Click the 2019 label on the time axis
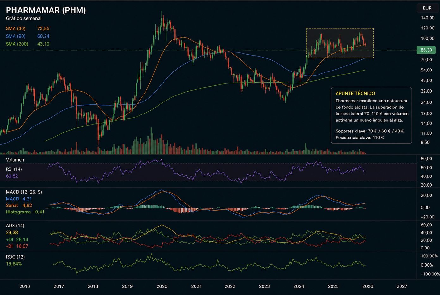440x295 pixels. [x=127, y=286]
